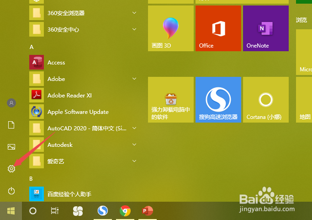This screenshot has width=312, height=220.
Task: Click the 浏览 tile group heading
Action: pos(301,20)
